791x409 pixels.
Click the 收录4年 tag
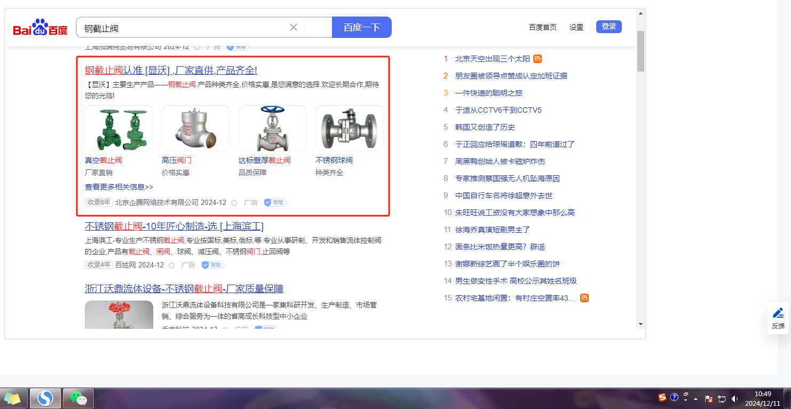(x=99, y=265)
